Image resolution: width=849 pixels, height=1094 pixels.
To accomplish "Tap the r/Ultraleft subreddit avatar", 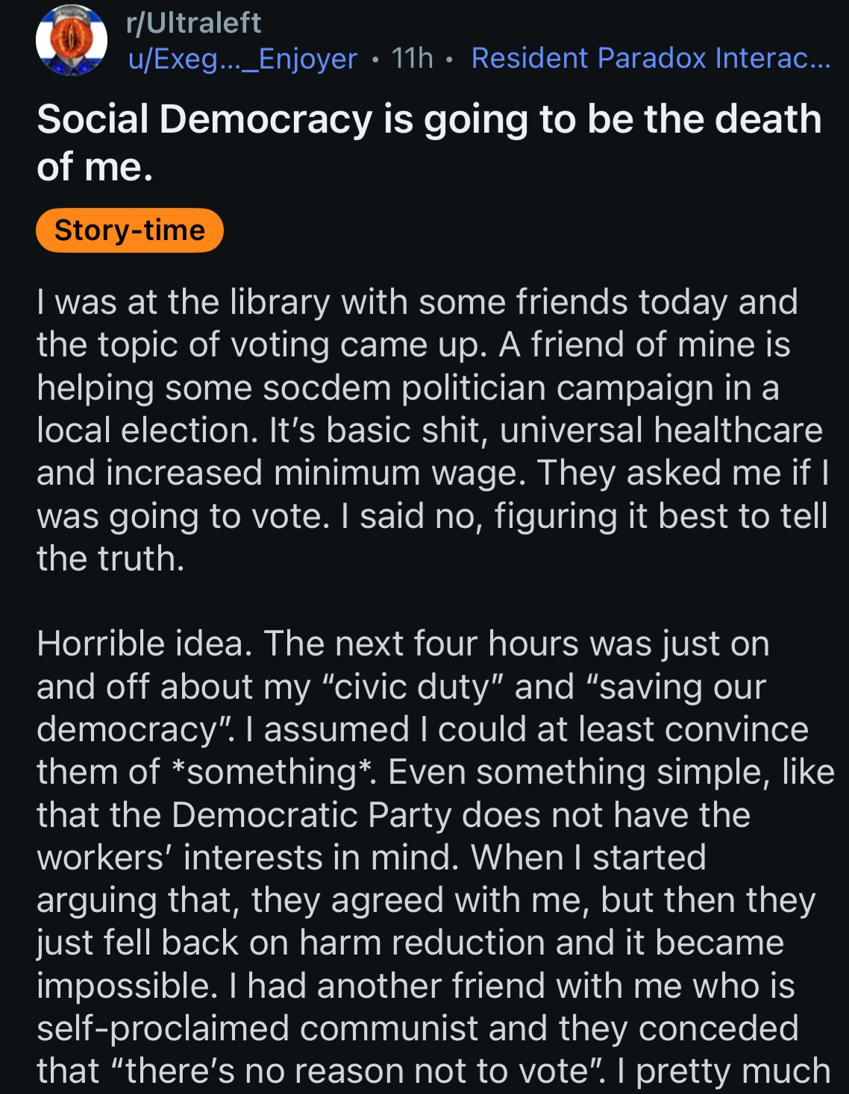I will point(72,40).
